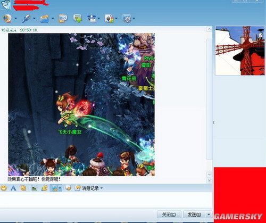
Task: Click the shared game screenshot in chat
Action: pos(81,105)
